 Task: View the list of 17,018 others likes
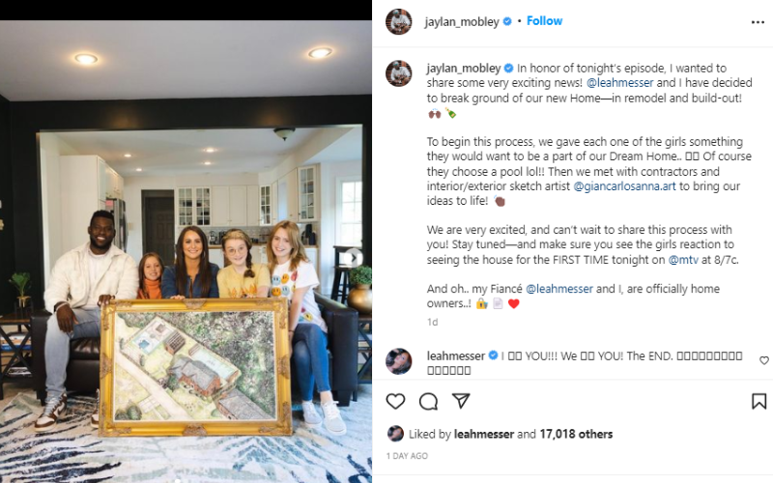pyautogui.click(x=576, y=434)
